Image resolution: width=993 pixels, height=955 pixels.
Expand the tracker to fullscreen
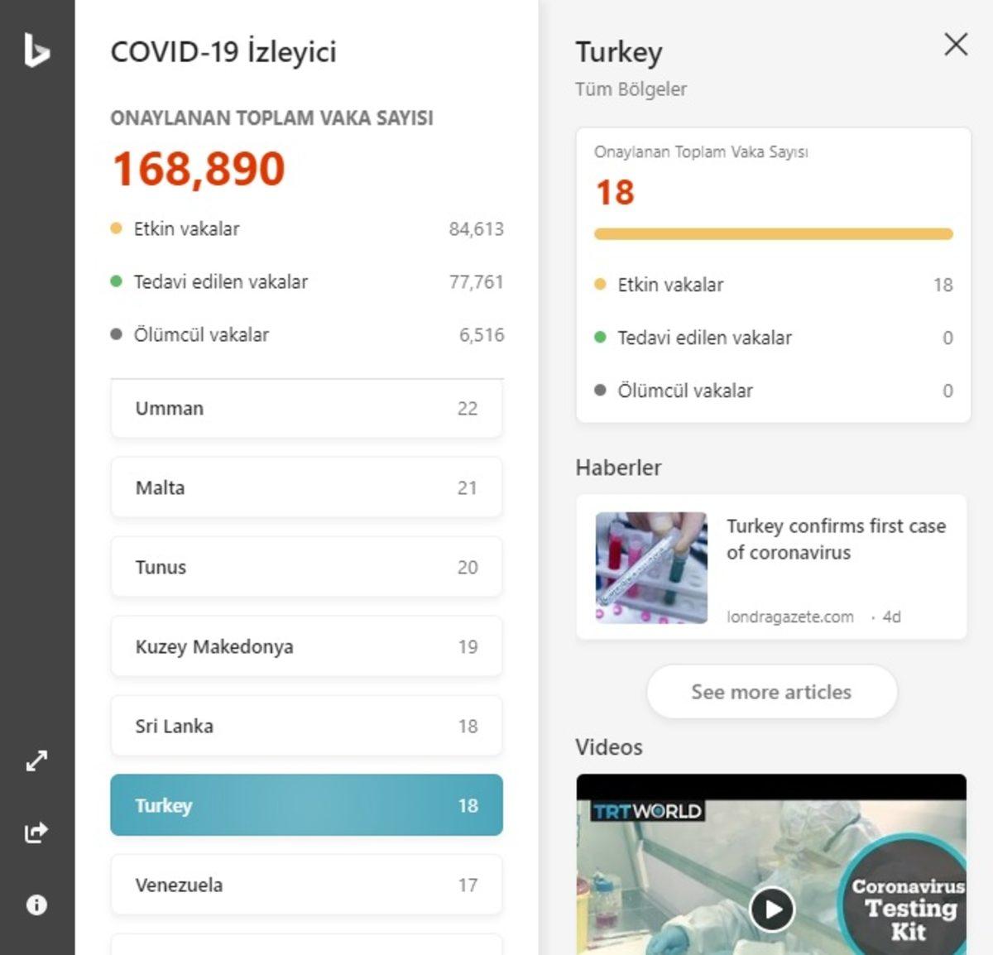36,760
